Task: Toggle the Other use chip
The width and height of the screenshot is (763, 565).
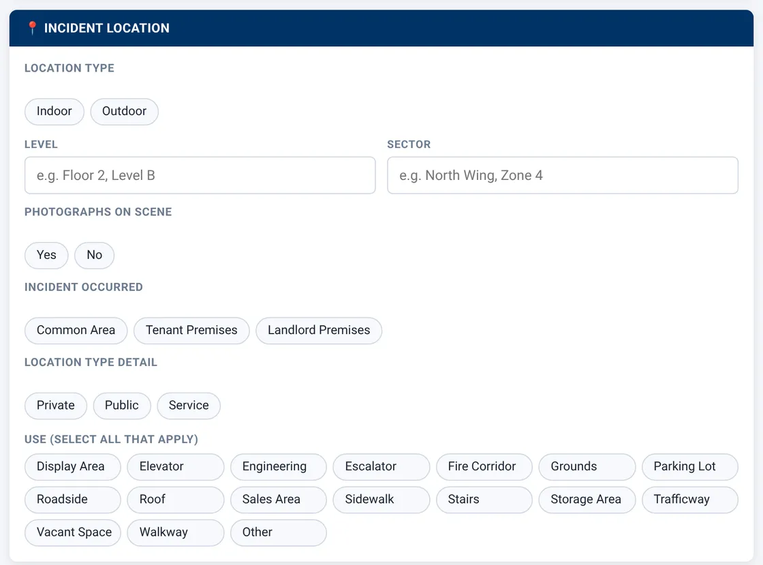Action: point(279,533)
